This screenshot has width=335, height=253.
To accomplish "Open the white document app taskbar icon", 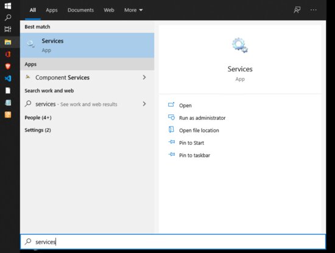I will [8, 91].
